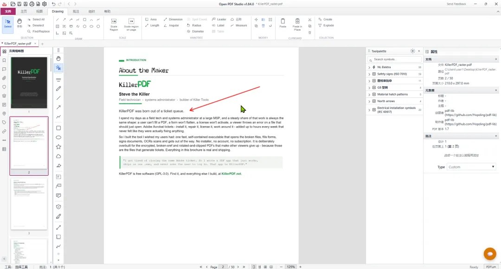Screen dimensions: 501x269
Task: Expand the NL Elektra symbol group
Action: [369, 67]
